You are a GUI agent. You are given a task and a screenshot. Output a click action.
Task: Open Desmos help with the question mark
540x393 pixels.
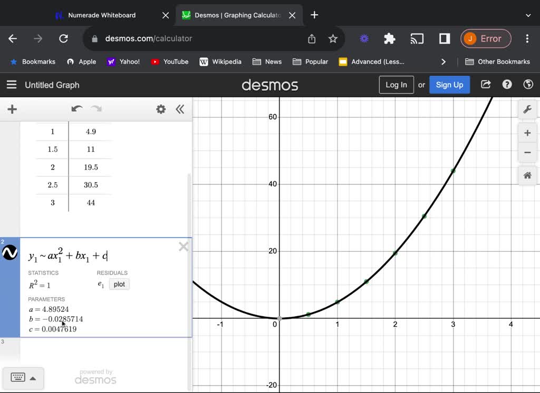click(507, 84)
